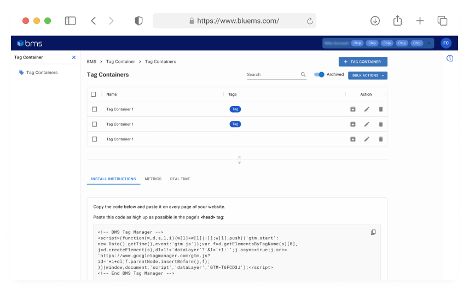This screenshot has height=295, width=469.
Task: Edit the row without a Tag chip
Action: 367,139
